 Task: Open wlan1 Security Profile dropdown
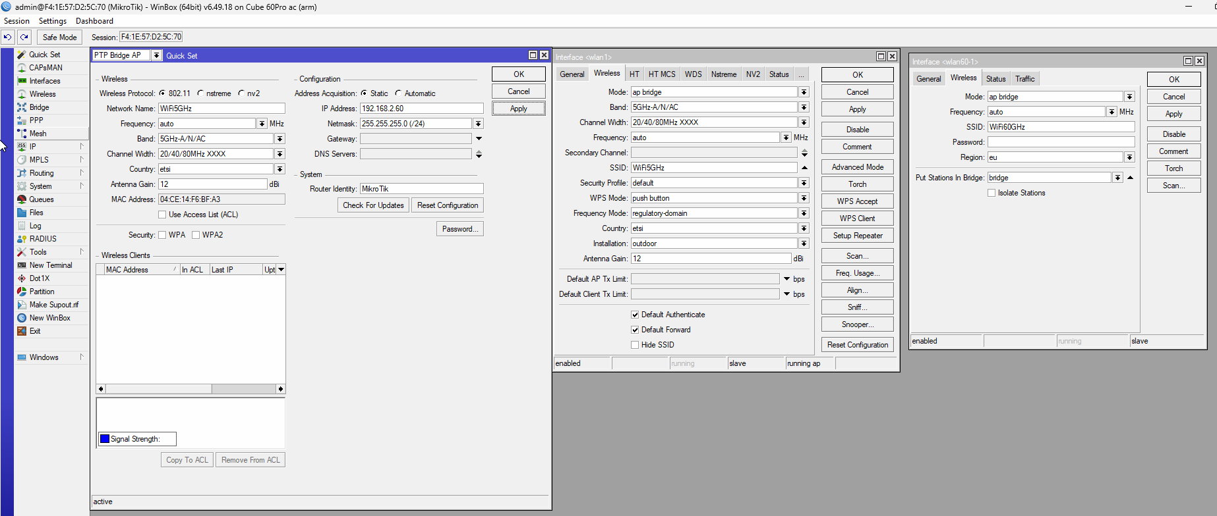click(x=804, y=183)
